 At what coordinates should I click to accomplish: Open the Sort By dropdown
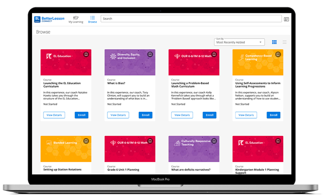click(x=239, y=42)
